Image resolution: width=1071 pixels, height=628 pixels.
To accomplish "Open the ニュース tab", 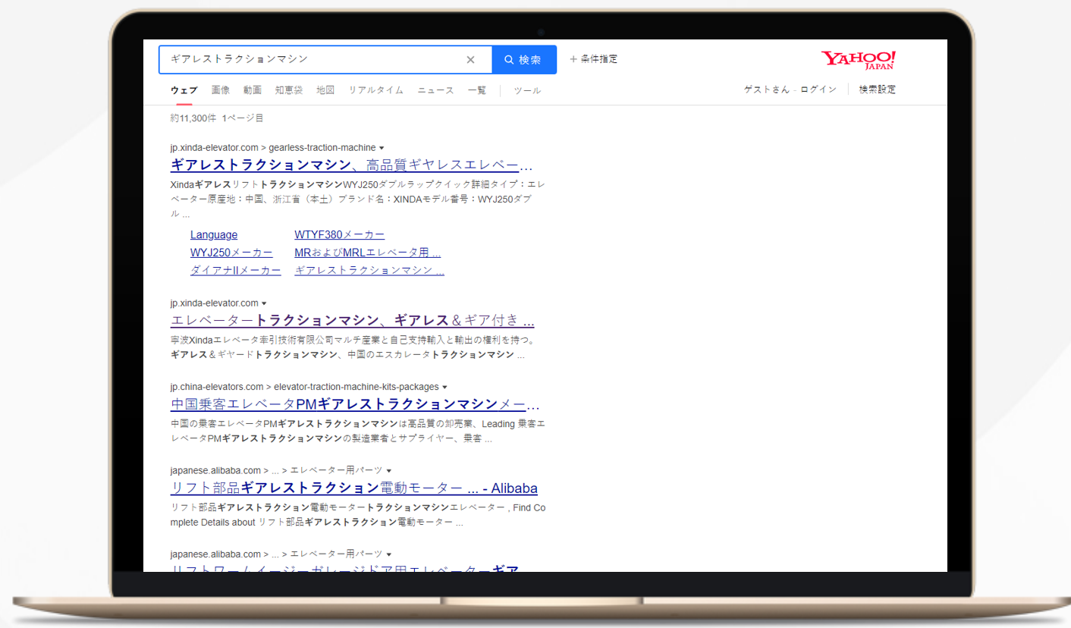I will click(435, 89).
